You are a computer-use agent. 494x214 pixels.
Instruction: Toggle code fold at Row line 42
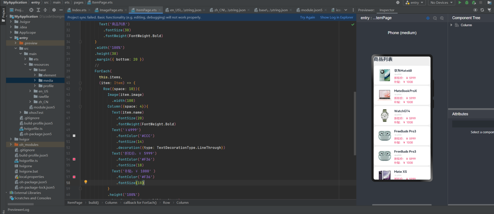(80, 89)
